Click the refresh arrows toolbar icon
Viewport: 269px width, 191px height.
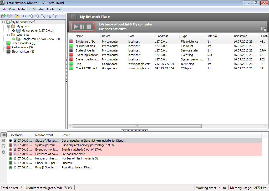(x=25, y=16)
